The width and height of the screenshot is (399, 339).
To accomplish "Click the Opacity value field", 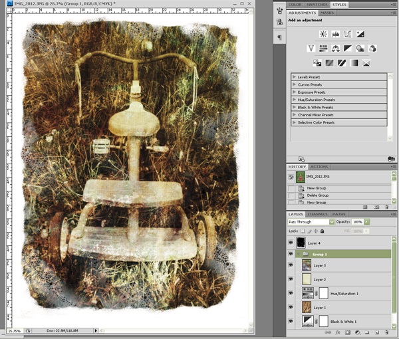I will pos(358,222).
